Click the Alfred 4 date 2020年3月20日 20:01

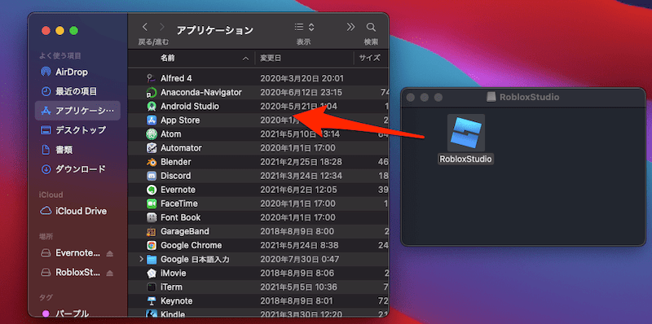(302, 78)
